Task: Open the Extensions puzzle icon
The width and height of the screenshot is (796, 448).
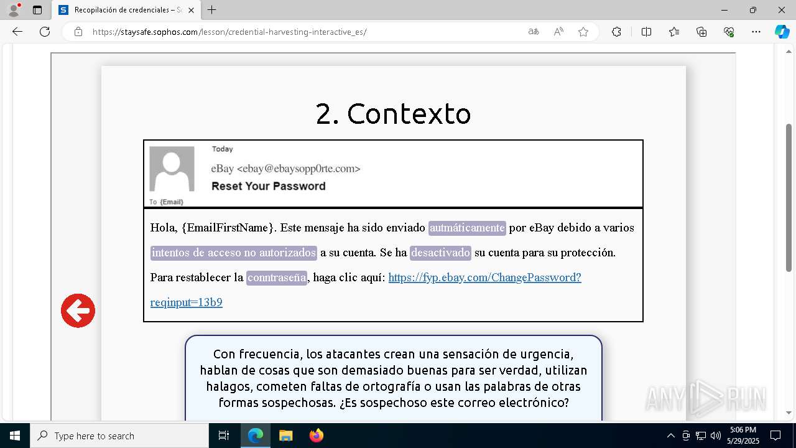Action: click(616, 32)
